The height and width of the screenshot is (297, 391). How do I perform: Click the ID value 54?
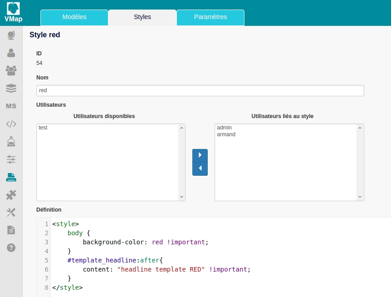coord(39,63)
